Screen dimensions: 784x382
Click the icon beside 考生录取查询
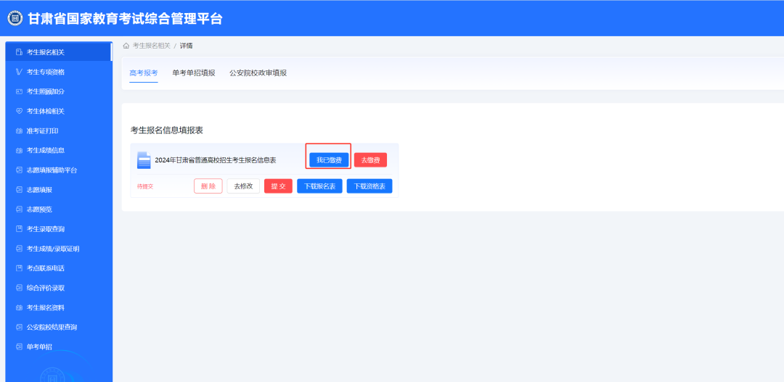[x=19, y=229]
